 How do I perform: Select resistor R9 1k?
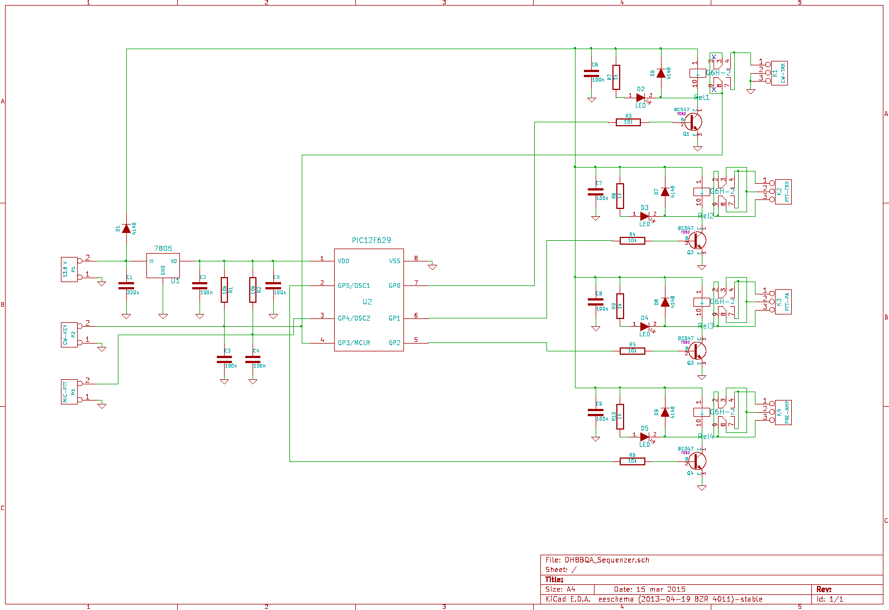point(620,306)
